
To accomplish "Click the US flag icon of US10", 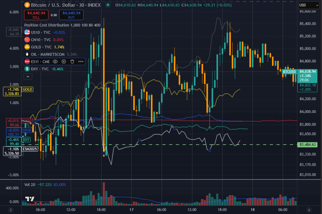I will [x=27, y=32].
